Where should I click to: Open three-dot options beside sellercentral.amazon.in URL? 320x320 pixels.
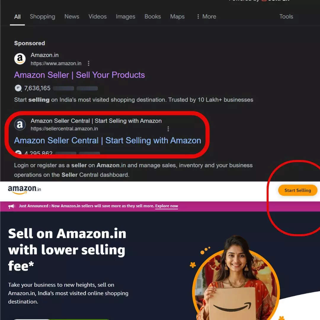coord(168,129)
